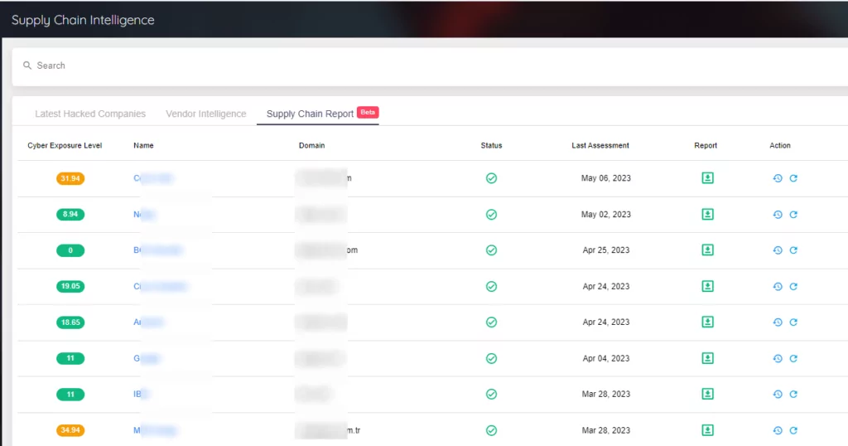Download report for the 8.94 exposure row

click(707, 215)
